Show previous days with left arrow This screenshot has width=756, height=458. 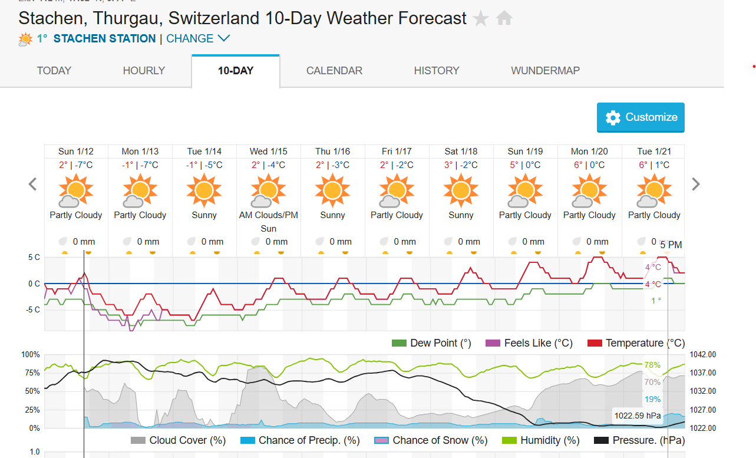coord(33,184)
